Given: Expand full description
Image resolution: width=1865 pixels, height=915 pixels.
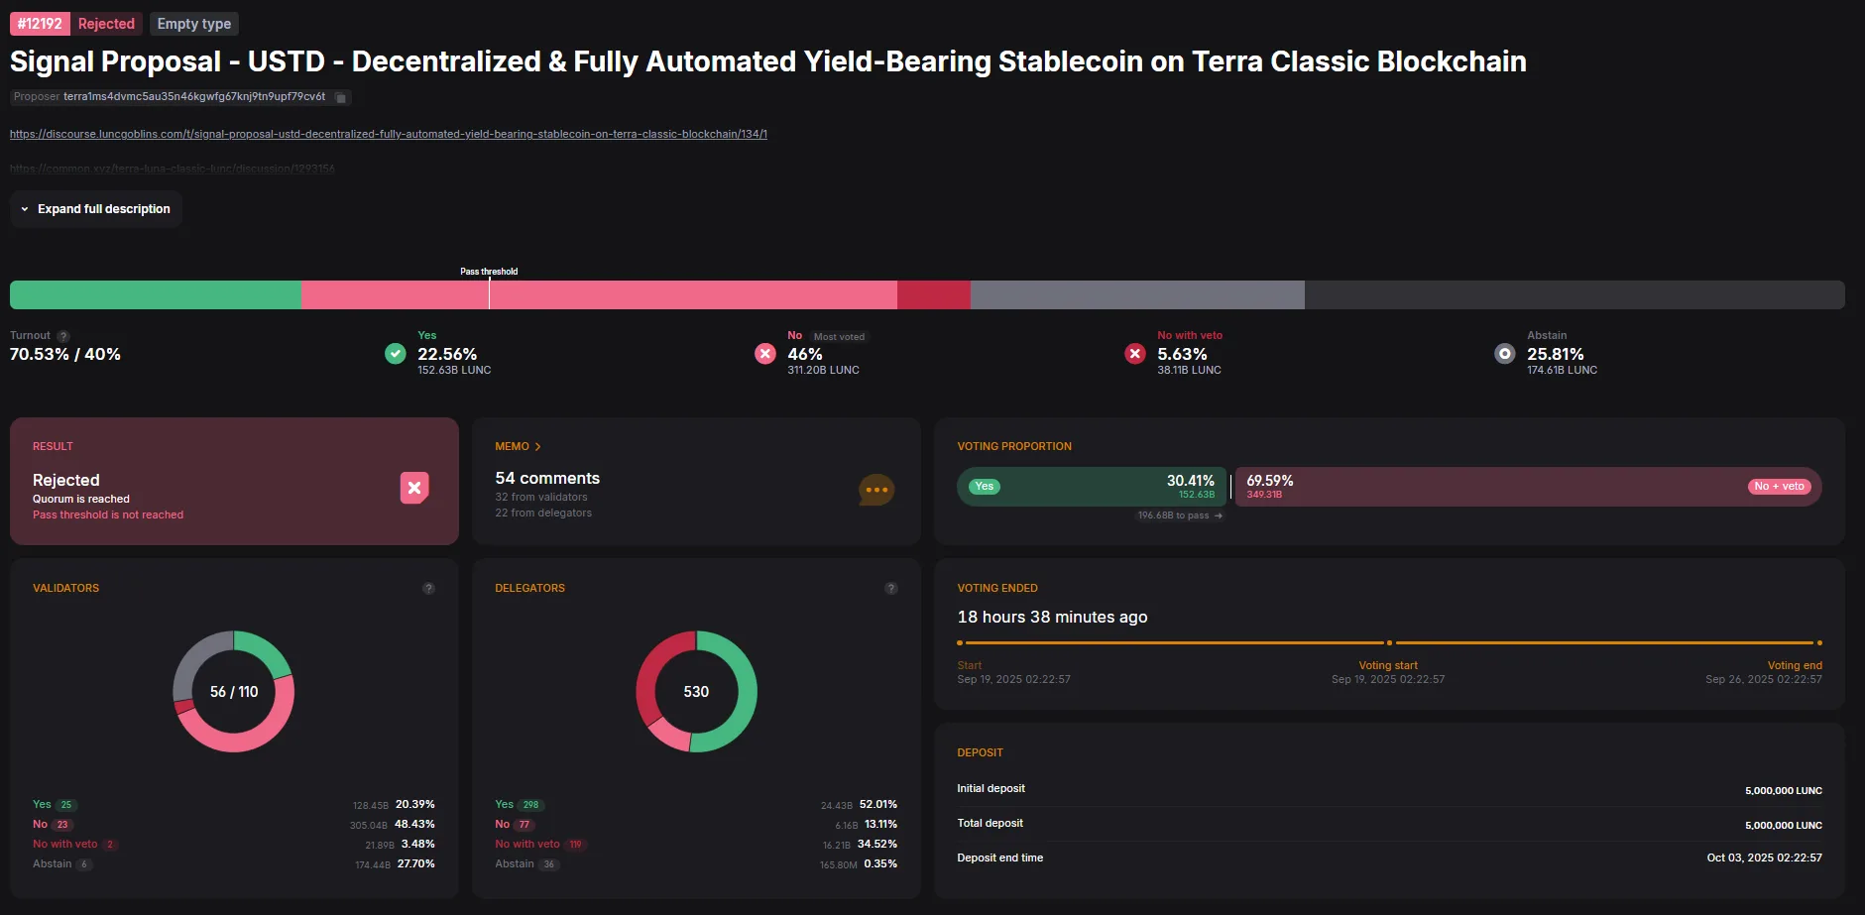Looking at the screenshot, I should pos(96,209).
